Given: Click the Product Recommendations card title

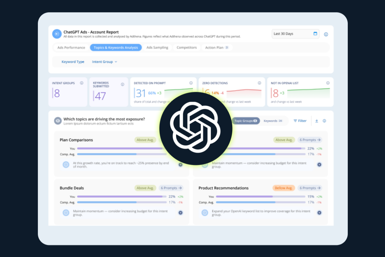Looking at the screenshot, I should coord(224,188).
